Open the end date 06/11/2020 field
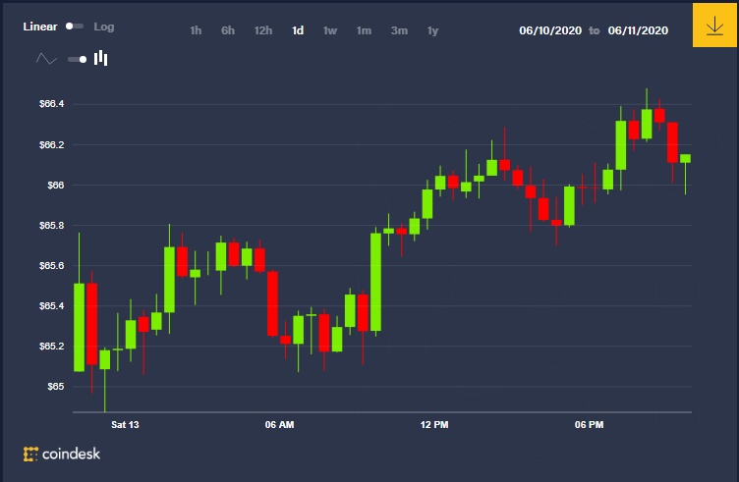 (638, 30)
